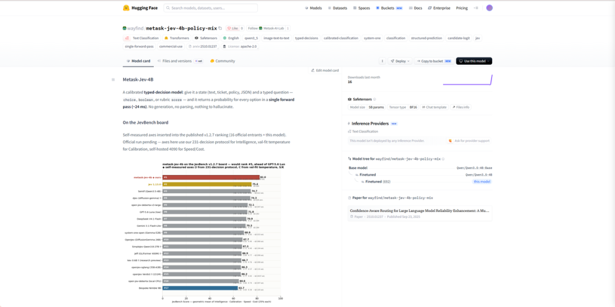
Task: Click the candidate-logit tag
Action: click(x=459, y=38)
